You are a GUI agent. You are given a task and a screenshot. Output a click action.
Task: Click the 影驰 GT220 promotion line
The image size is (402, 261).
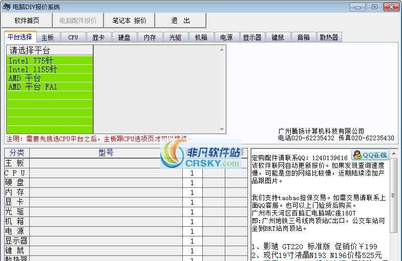click(314, 246)
